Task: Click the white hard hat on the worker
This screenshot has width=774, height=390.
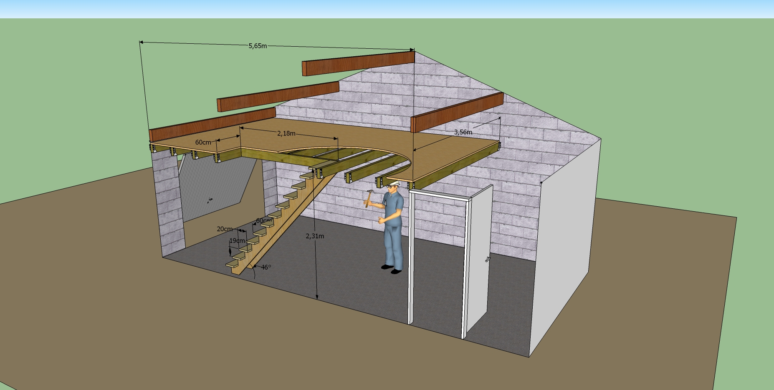Action: (394, 184)
